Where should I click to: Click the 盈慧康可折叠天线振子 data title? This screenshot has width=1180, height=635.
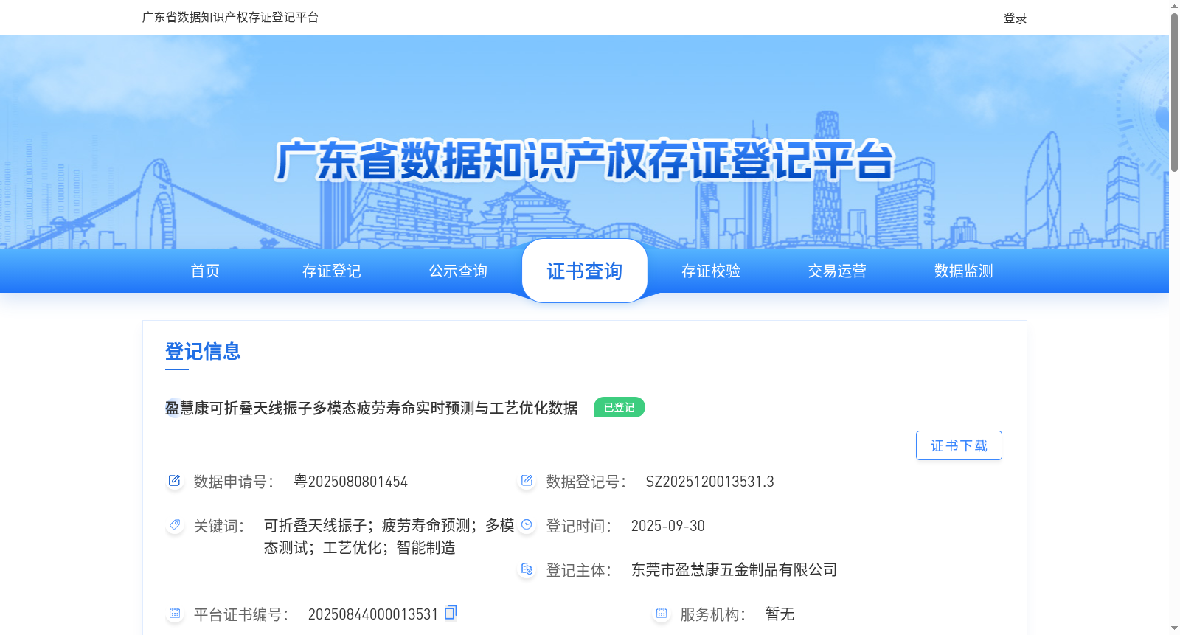[x=371, y=408]
